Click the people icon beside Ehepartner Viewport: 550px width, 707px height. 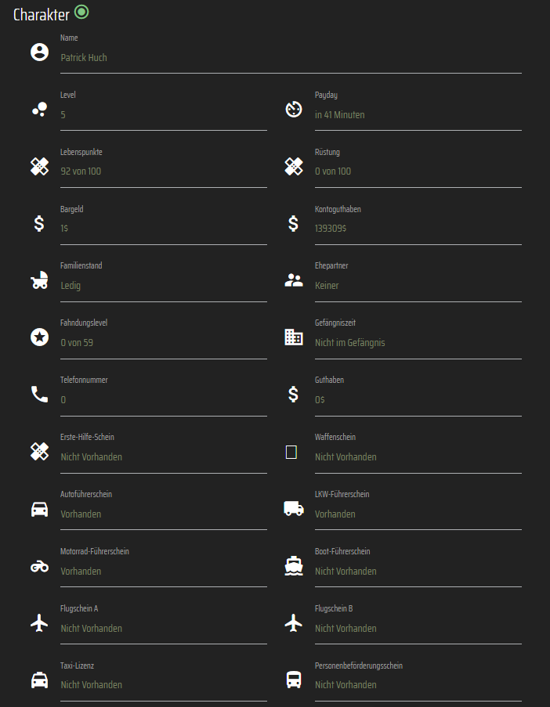click(x=294, y=280)
